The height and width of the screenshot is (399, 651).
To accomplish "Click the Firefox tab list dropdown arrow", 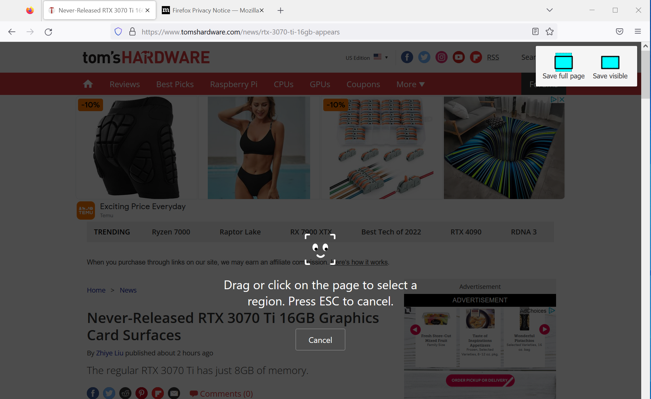I will pos(550,10).
